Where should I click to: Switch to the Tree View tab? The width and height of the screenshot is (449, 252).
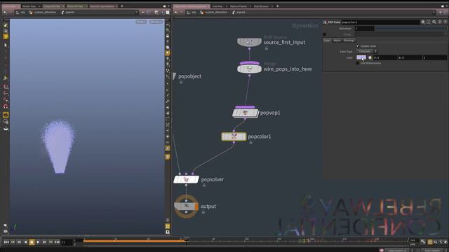(217, 6)
